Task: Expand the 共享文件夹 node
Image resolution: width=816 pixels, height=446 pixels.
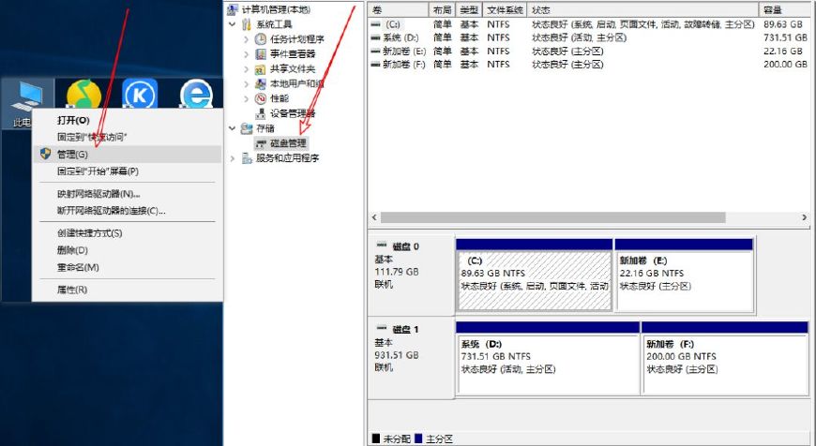Action: coord(246,69)
